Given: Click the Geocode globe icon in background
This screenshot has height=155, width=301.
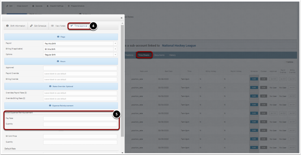Looking at the screenshot, I should click(x=33, y=6).
